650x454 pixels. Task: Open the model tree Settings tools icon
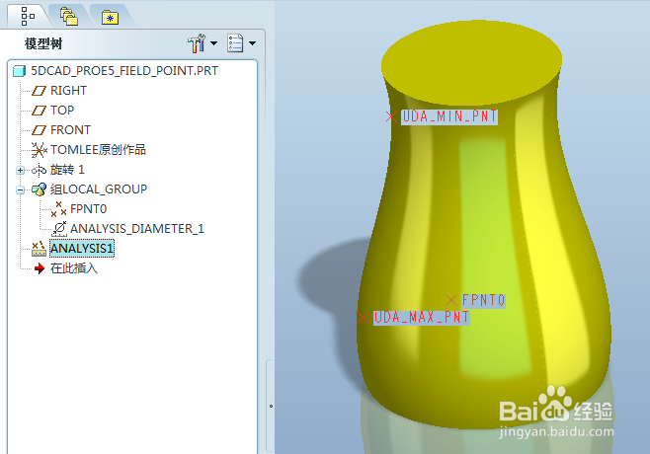pyautogui.click(x=197, y=43)
